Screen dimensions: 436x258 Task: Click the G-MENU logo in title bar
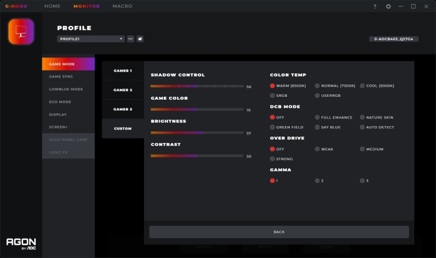pyautogui.click(x=16, y=6)
